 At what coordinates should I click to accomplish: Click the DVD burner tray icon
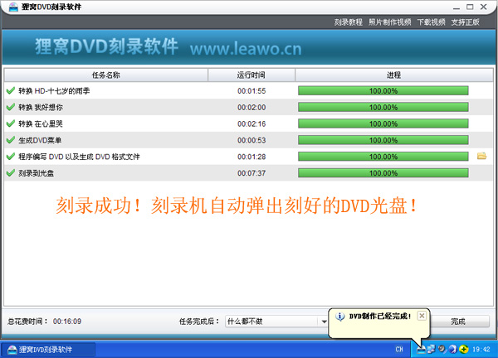(x=421, y=350)
